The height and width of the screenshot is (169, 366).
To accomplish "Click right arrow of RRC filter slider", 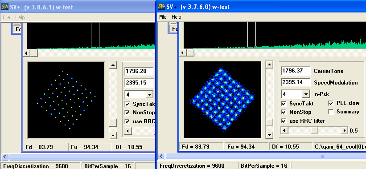I will [344, 130].
